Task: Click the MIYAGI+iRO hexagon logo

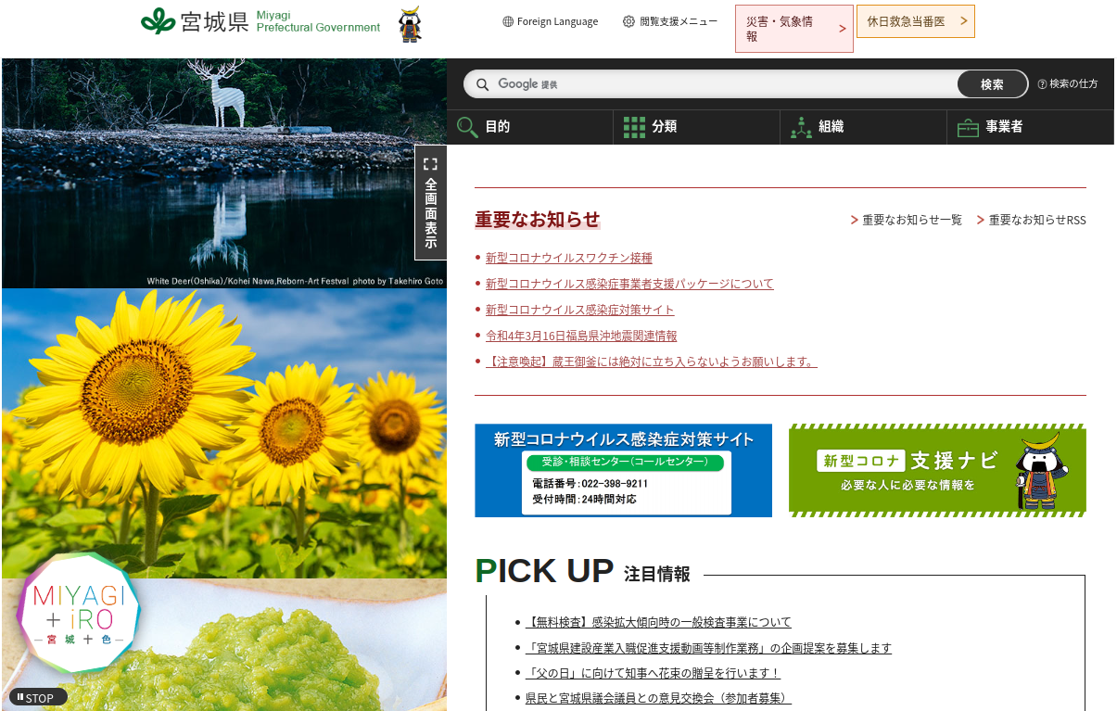Action: click(x=79, y=613)
